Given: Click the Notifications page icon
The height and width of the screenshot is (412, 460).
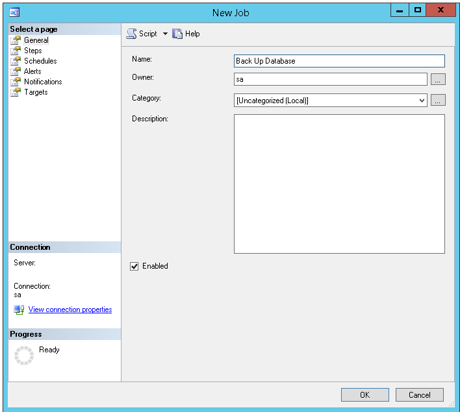Looking at the screenshot, I should (x=16, y=82).
